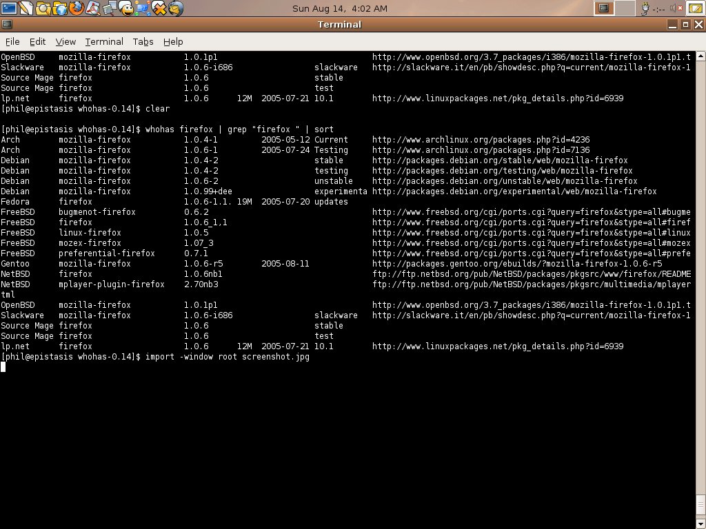Switch to the empty second workspace

pyautogui.click(x=625, y=8)
